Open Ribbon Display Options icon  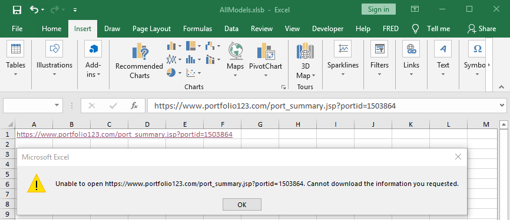(x=415, y=9)
